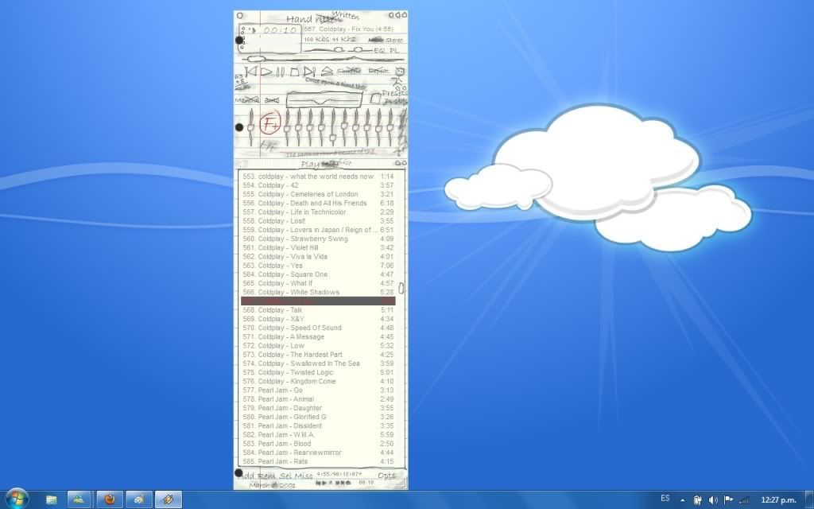Toggle the EQ window button
814x509 pixels.
[x=379, y=50]
